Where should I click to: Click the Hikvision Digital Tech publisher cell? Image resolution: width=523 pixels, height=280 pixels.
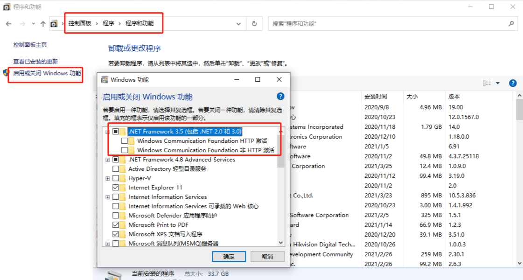(x=322, y=244)
